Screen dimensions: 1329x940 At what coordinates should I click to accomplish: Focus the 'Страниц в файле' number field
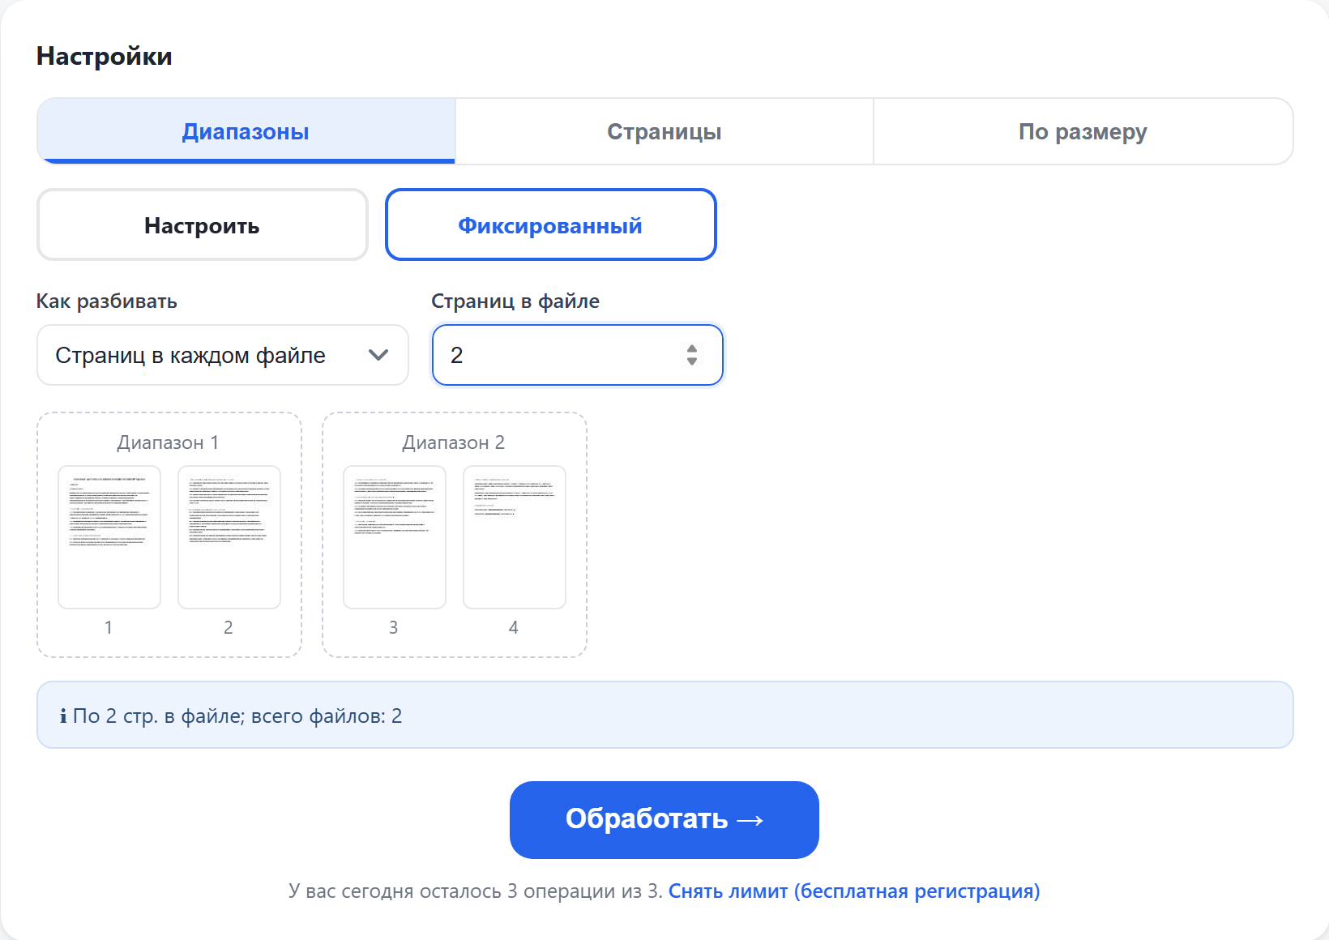coord(577,355)
